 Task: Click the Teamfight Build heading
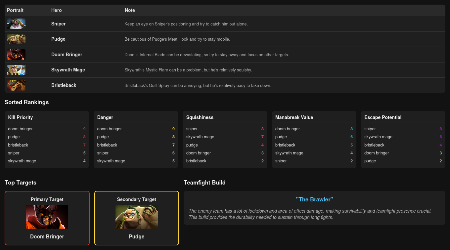tap(204, 183)
